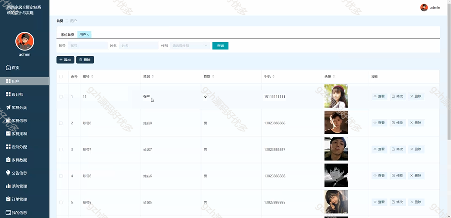The width and height of the screenshot is (451, 218).
Task: Click 删除 for the 账号6 row
Action: pyautogui.click(x=416, y=176)
